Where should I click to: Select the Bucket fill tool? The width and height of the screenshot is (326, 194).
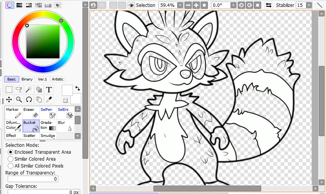31,126
